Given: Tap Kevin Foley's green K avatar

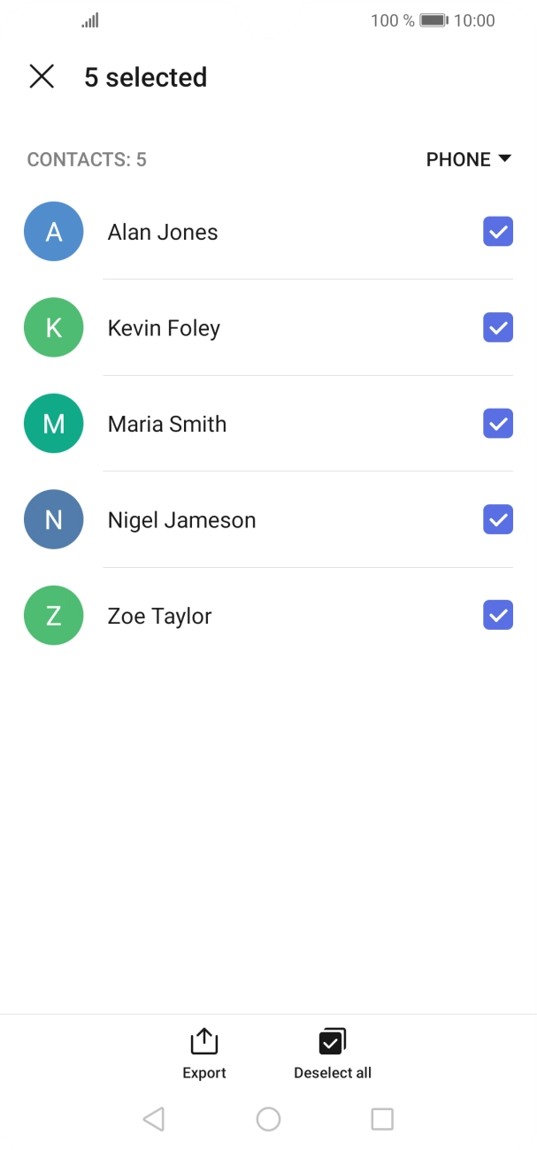Looking at the screenshot, I should click(x=54, y=328).
